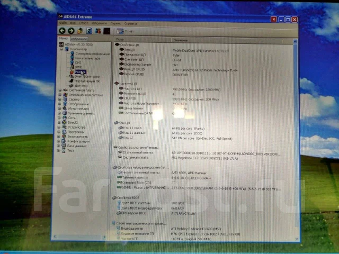The image size is (339, 254).
Task: Open the Вид menu
Action: pos(73,23)
